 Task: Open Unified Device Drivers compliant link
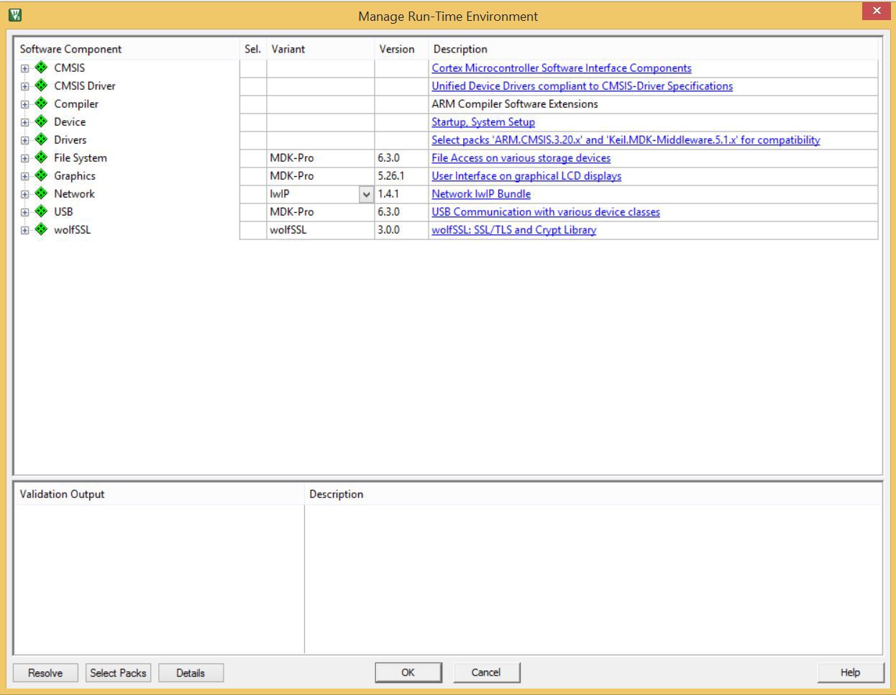[x=582, y=86]
